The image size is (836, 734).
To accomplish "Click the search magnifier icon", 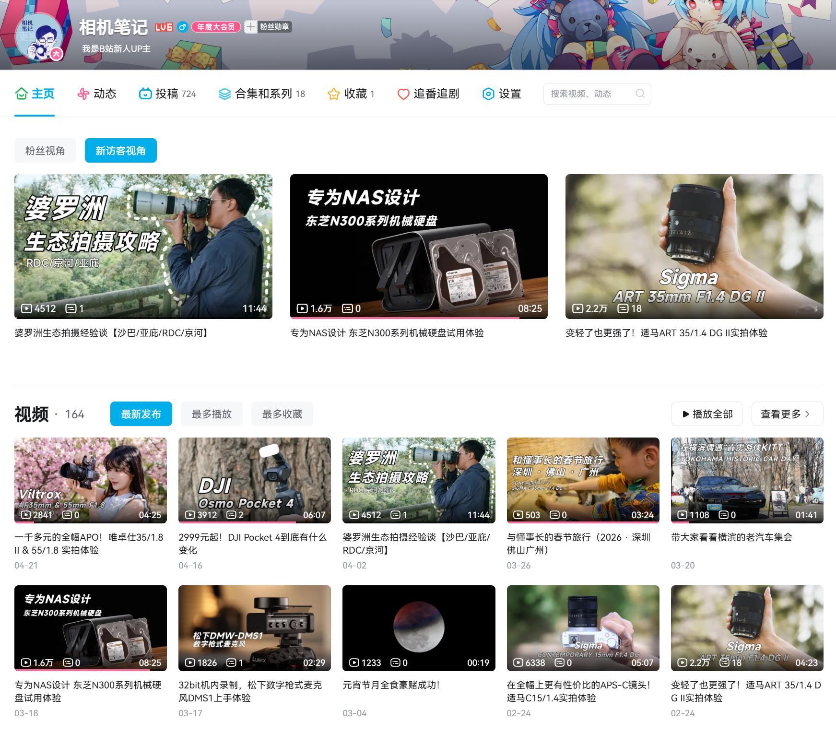I will click(x=640, y=94).
